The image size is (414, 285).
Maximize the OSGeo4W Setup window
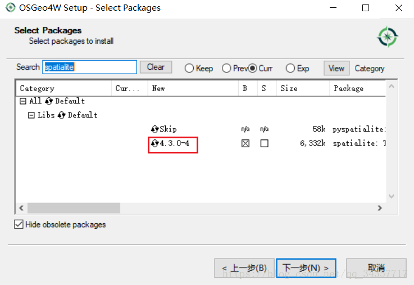point(366,8)
